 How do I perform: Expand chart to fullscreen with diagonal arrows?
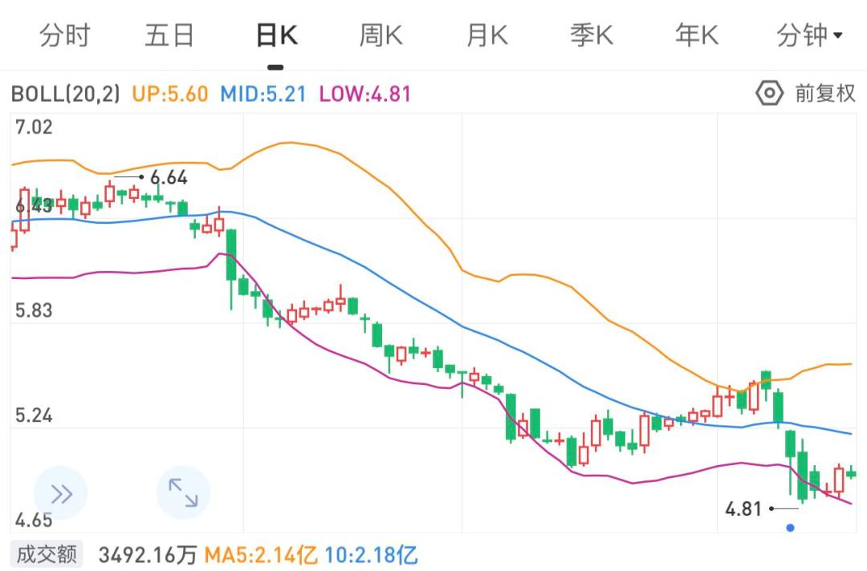182,492
